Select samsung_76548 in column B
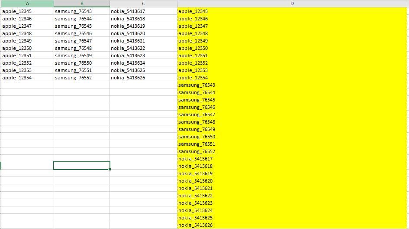Screen dimensions: 409x229 (x=82, y=48)
